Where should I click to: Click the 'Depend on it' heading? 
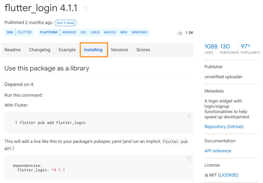click(x=19, y=84)
